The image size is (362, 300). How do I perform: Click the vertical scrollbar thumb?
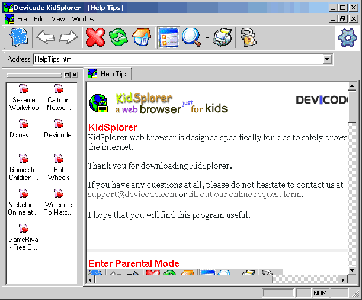[x=352, y=107]
